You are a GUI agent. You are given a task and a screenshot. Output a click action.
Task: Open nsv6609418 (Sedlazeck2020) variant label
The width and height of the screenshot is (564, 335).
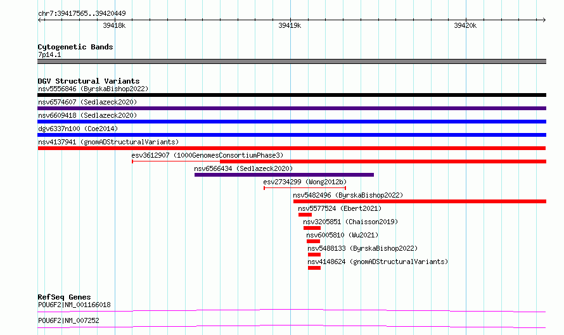coord(87,115)
